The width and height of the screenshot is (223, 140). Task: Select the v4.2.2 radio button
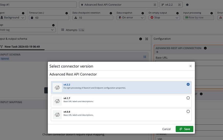(188, 84)
